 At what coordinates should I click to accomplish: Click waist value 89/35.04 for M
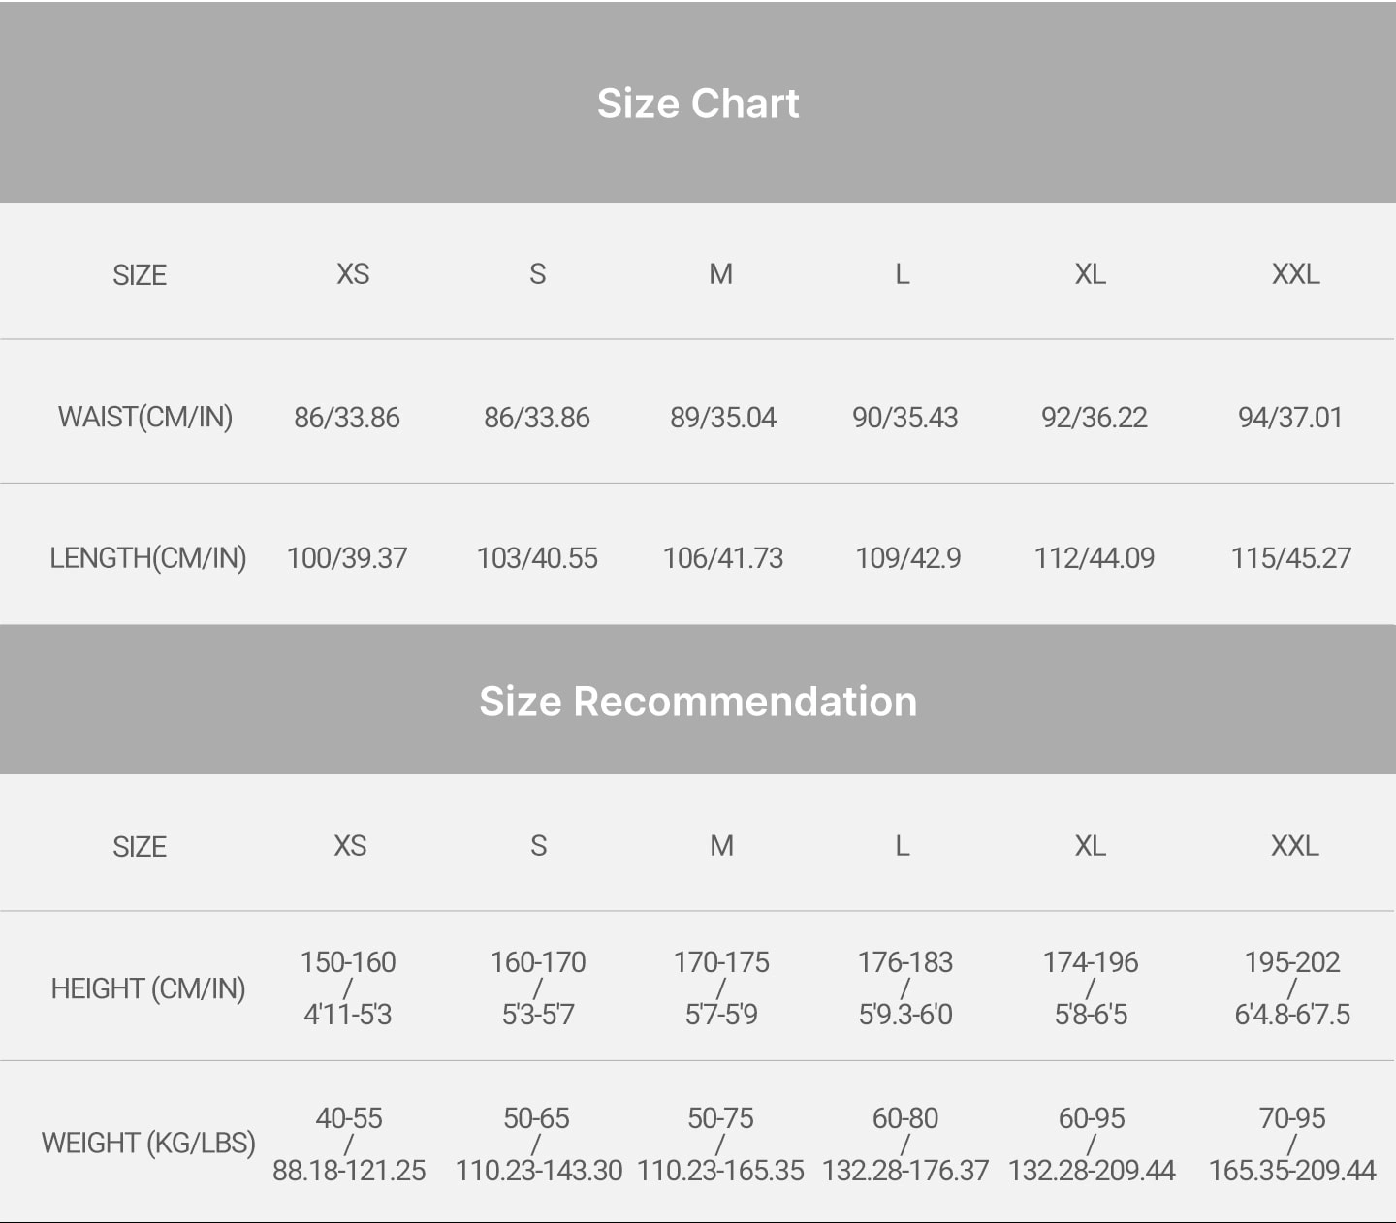point(723,418)
